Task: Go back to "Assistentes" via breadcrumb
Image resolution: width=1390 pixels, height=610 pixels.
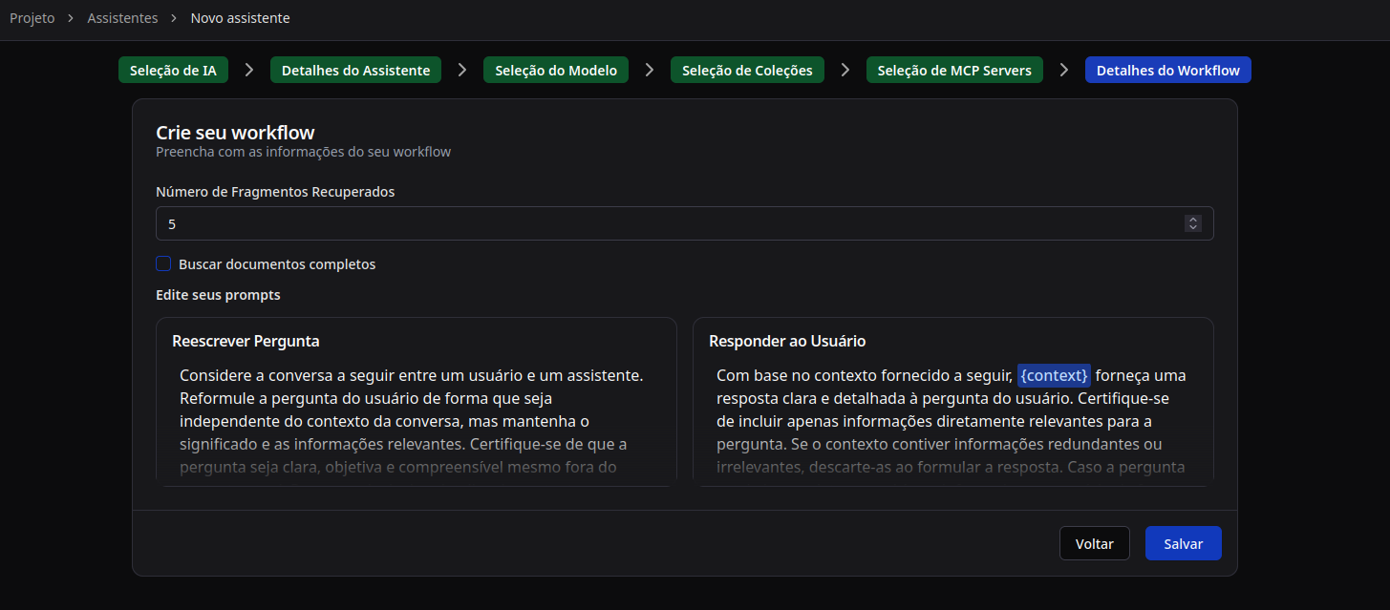Action: pyautogui.click(x=122, y=17)
